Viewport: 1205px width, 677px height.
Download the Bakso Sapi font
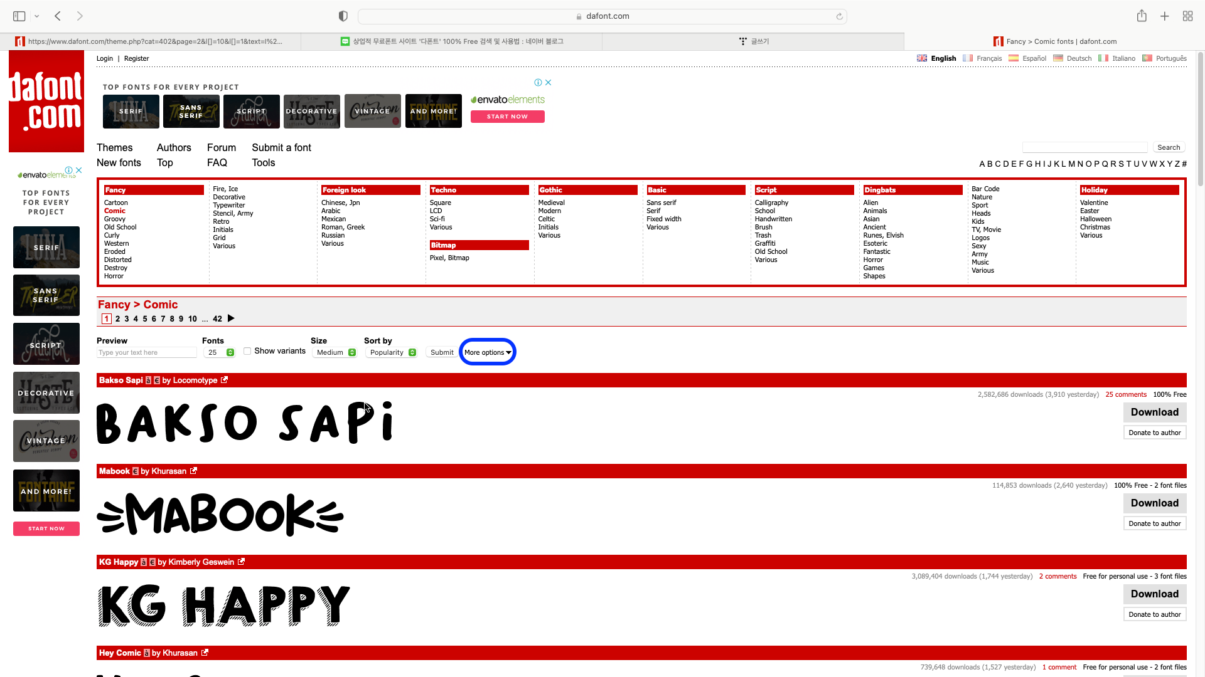1154,412
